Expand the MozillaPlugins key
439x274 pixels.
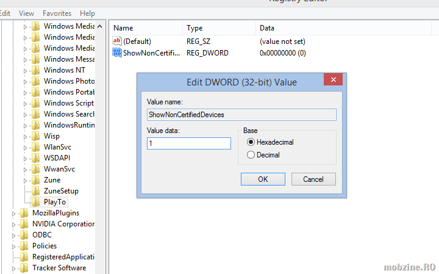click(x=13, y=214)
